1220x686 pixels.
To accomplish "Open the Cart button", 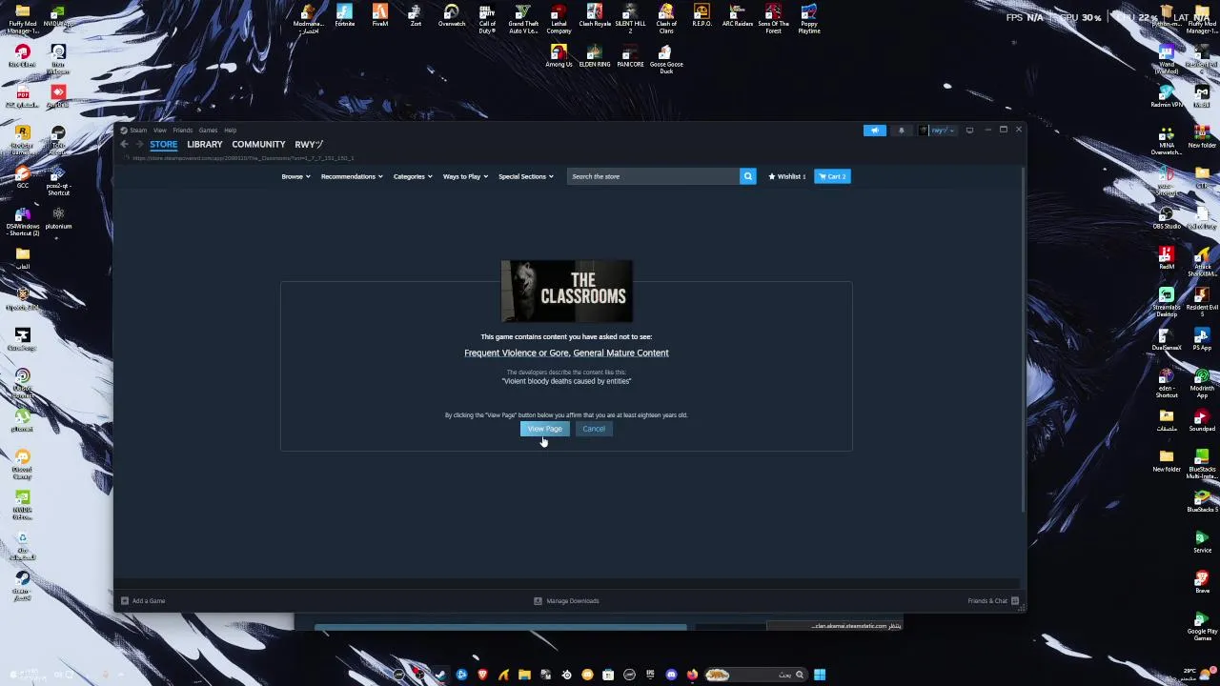I will [832, 176].
